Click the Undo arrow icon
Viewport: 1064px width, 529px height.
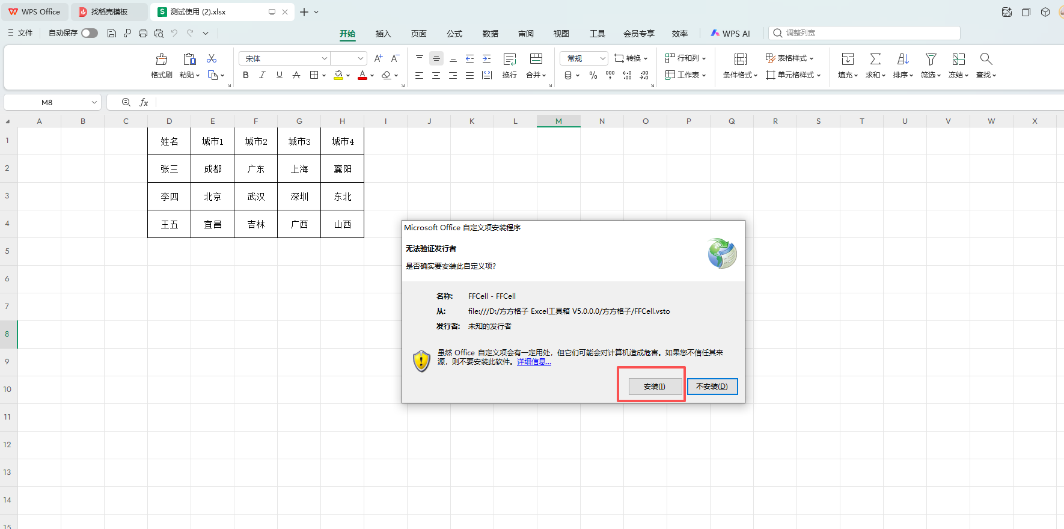[174, 33]
